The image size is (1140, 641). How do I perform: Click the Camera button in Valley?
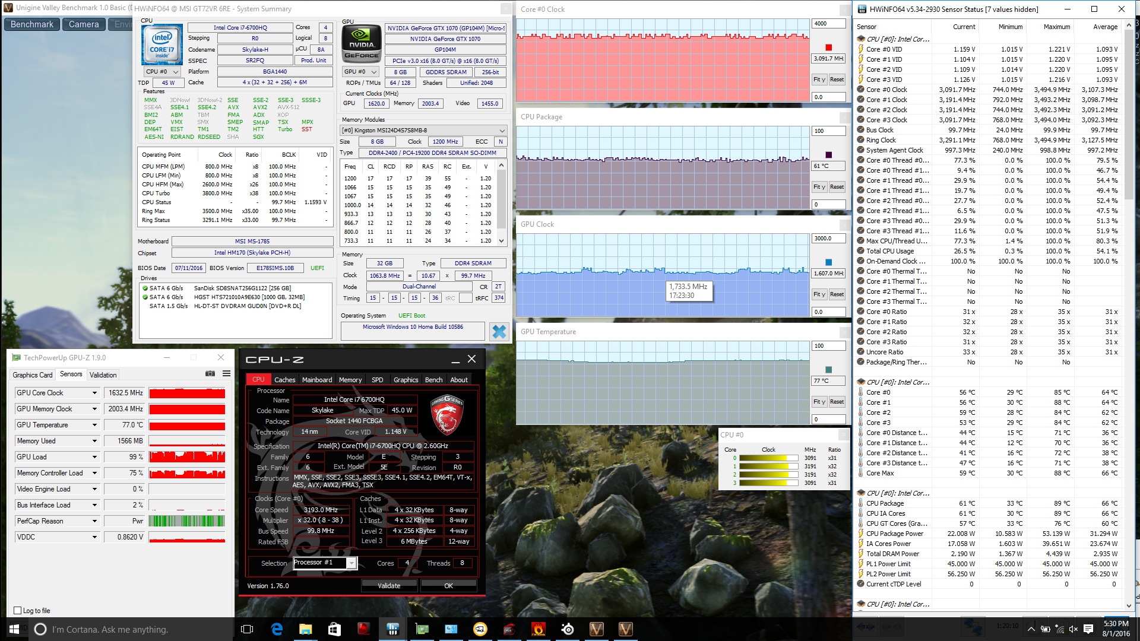pos(84,24)
